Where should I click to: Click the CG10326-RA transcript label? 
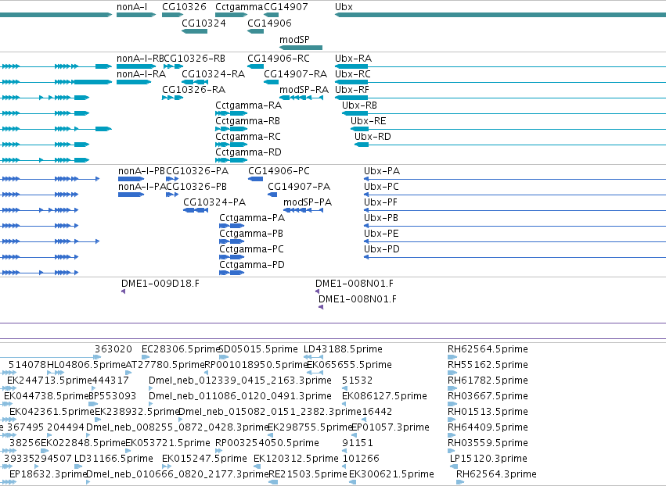193,90
